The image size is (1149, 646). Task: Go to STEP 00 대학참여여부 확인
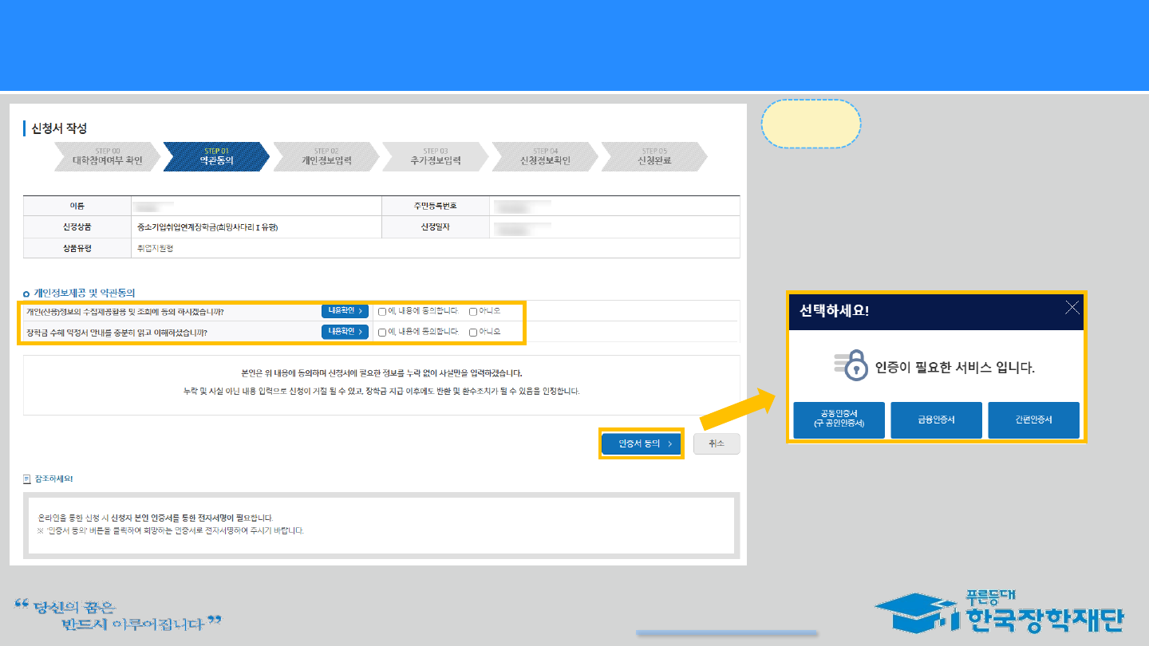coord(107,156)
